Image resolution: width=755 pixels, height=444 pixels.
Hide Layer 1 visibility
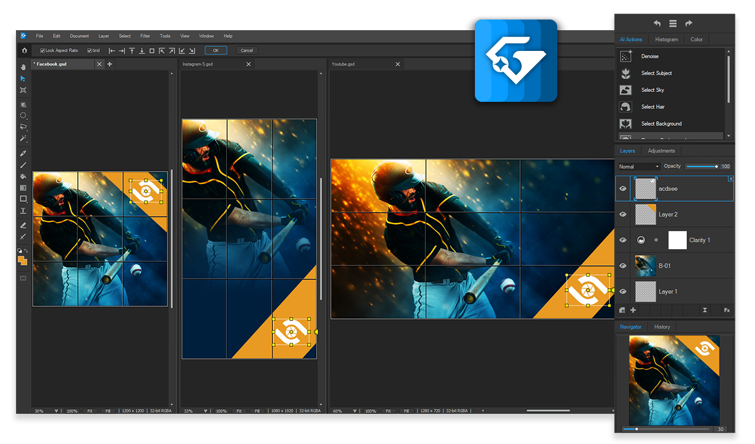(623, 291)
